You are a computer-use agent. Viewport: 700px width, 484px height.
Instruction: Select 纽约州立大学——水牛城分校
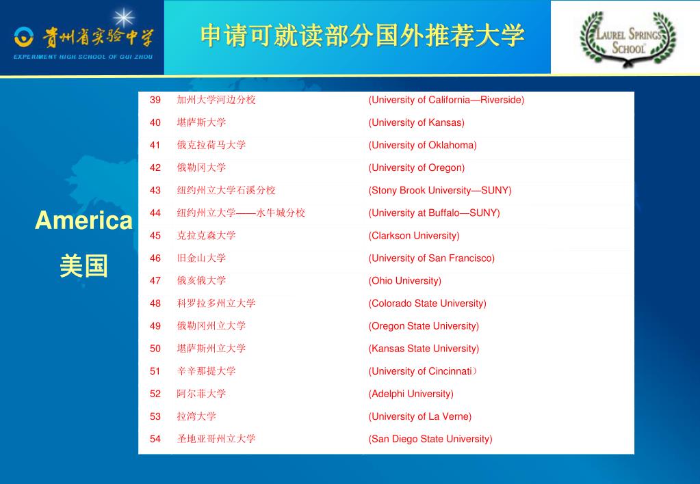point(241,213)
